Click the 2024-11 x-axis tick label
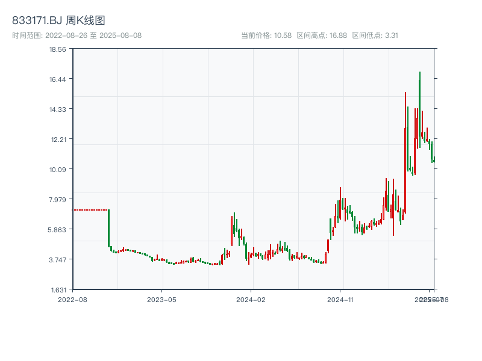The height and width of the screenshot is (361, 482). click(342, 299)
